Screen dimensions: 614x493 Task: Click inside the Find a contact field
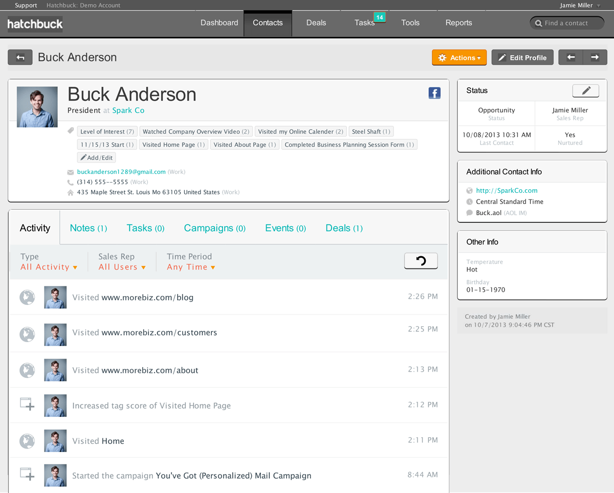click(x=568, y=23)
